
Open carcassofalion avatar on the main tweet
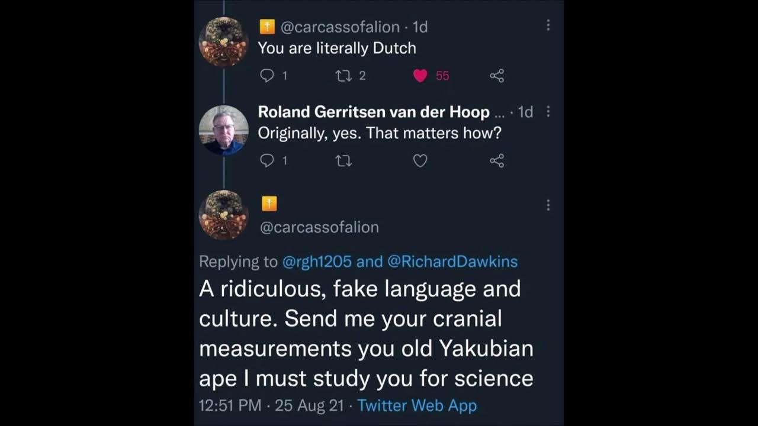point(223,214)
